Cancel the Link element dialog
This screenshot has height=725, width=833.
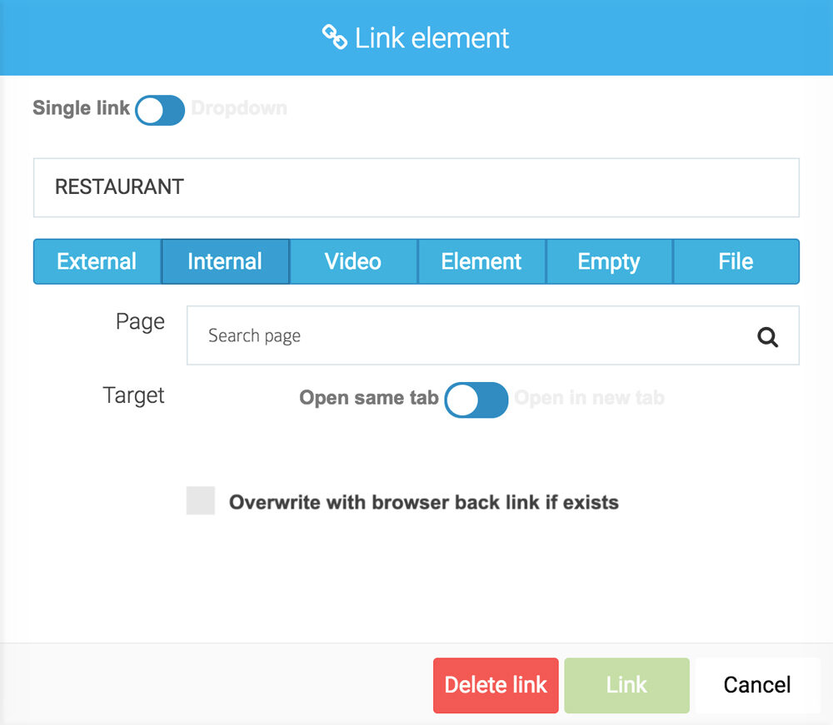click(756, 685)
